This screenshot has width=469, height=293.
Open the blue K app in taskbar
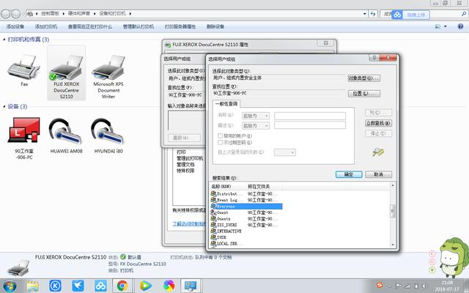click(55, 286)
